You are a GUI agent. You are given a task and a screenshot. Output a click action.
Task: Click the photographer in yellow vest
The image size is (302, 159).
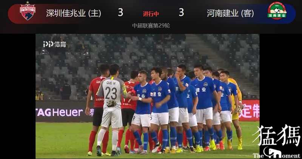click(39, 94)
